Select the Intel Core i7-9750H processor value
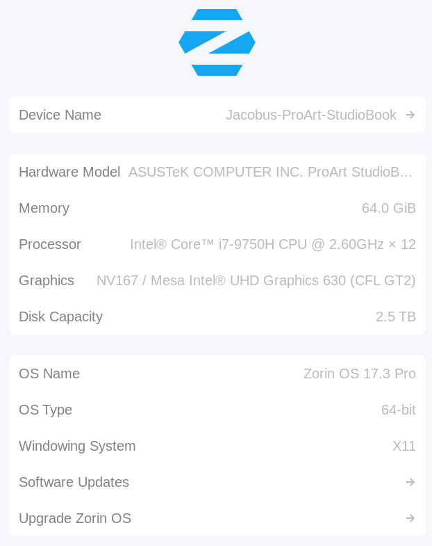 [x=272, y=244]
